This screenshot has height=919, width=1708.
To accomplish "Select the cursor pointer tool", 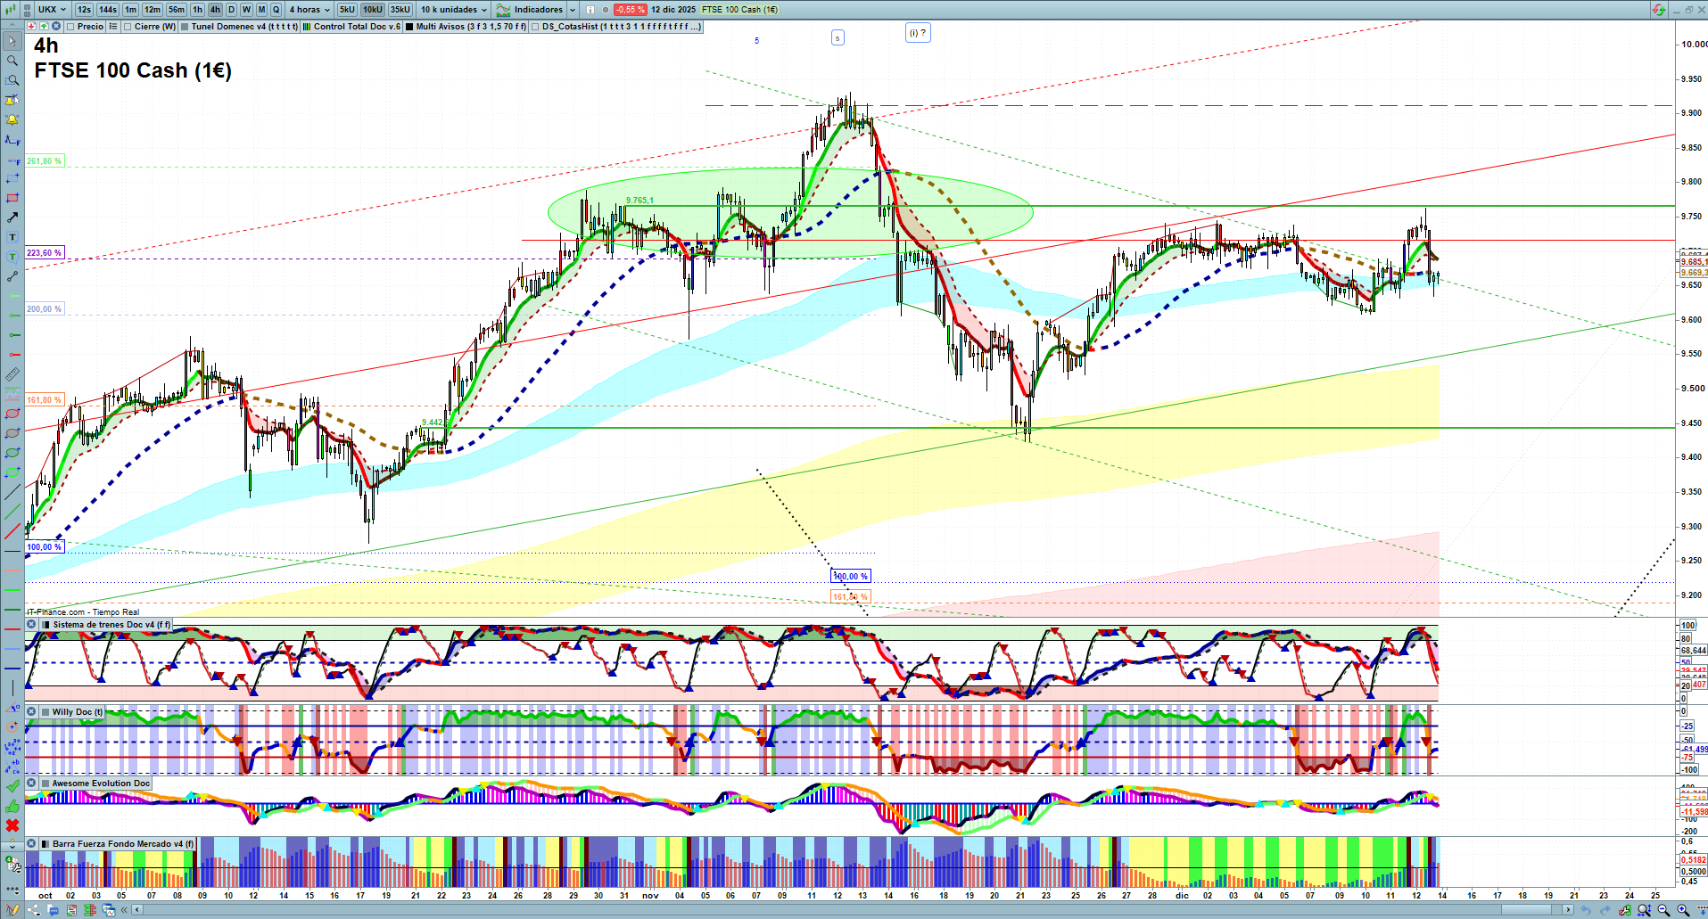I will pyautogui.click(x=12, y=41).
